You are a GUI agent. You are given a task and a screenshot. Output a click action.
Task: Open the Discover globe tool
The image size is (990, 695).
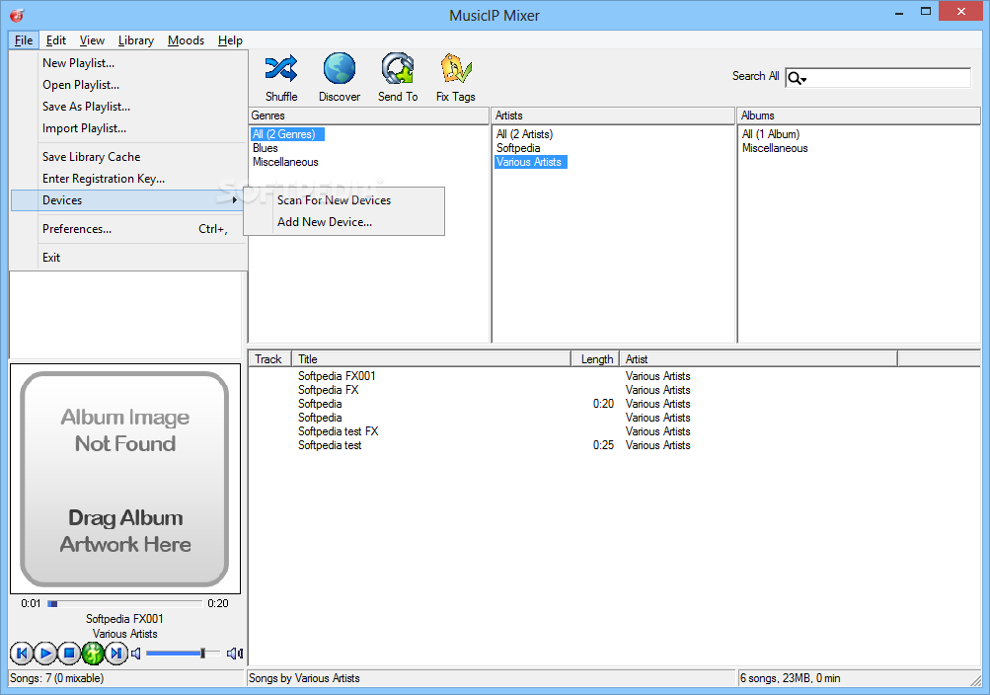(x=340, y=69)
